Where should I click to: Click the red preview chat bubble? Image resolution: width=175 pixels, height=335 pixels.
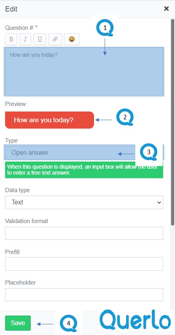click(49, 120)
